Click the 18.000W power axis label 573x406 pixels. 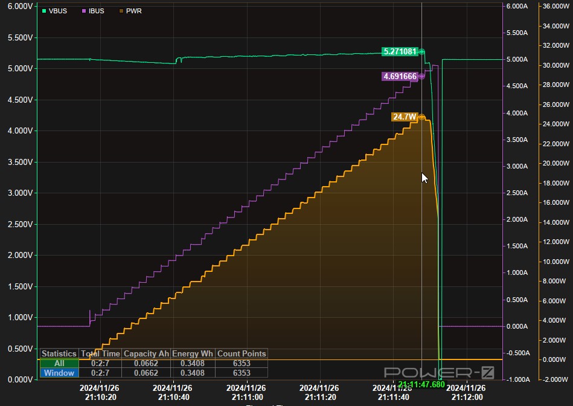[x=556, y=183]
